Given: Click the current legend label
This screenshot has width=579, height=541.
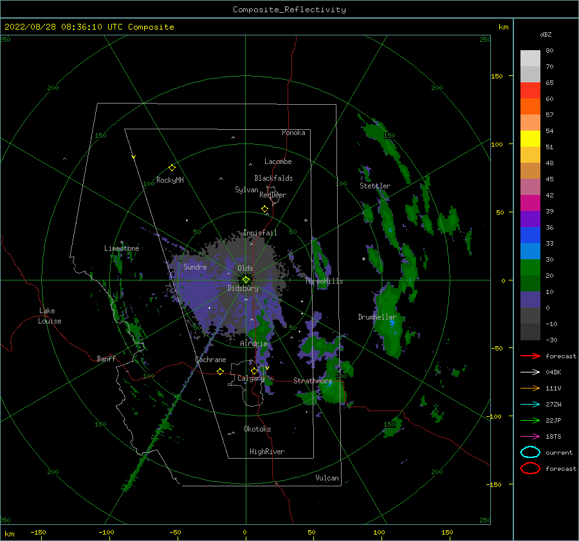Looking at the screenshot, I should (x=559, y=452).
